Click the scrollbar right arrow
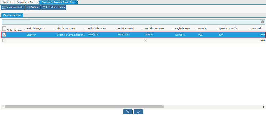Image resolution: width=266 pixels, height=115 pixels. [x=264, y=107]
